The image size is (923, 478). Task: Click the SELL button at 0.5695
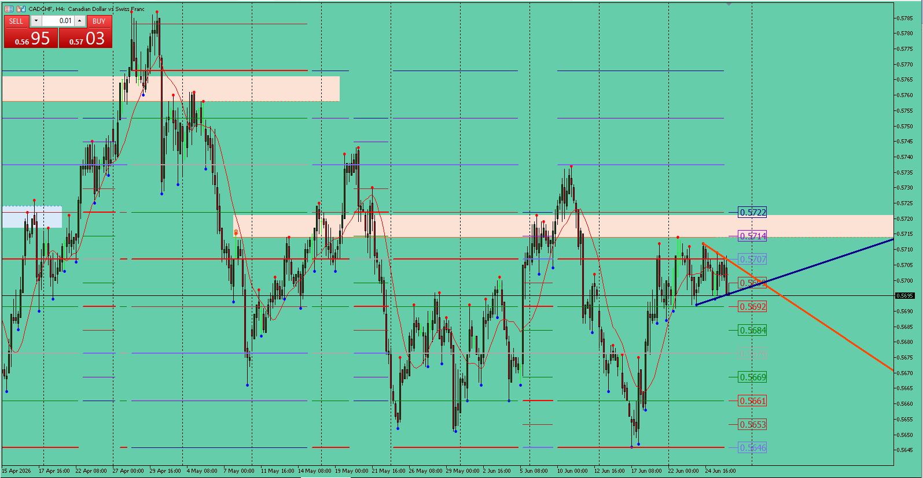point(31,38)
